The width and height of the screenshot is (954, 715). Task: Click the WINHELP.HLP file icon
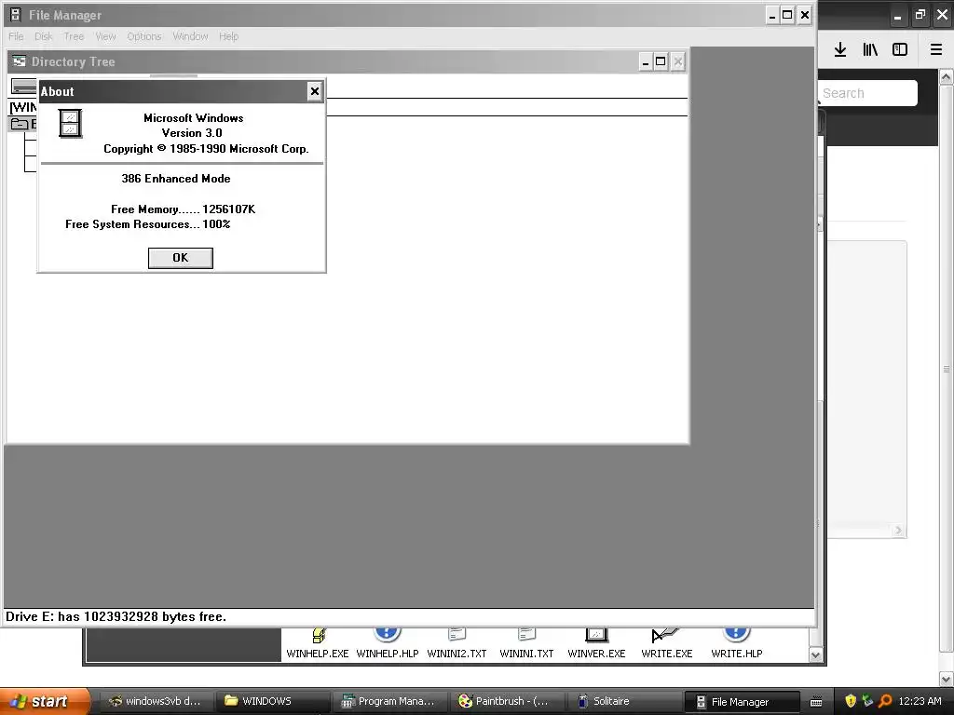point(388,635)
